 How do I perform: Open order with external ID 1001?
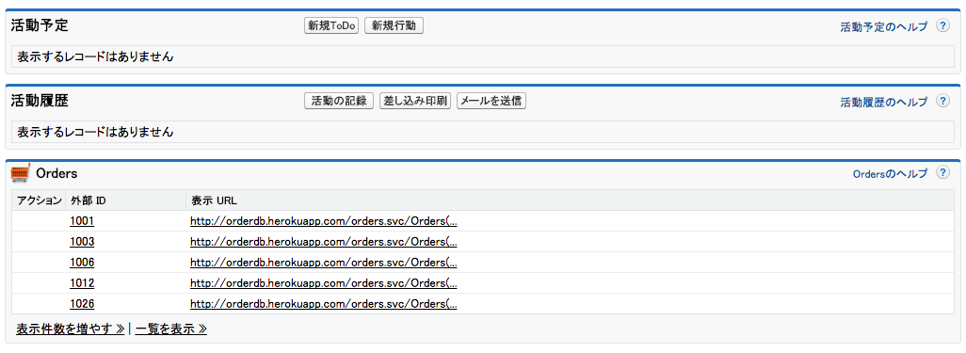pos(82,220)
